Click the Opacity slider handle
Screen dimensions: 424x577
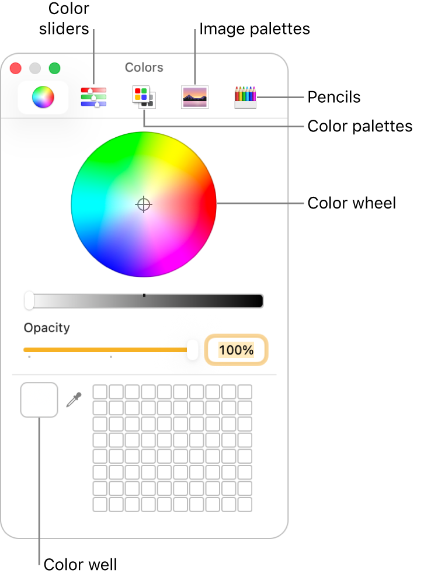click(x=193, y=350)
